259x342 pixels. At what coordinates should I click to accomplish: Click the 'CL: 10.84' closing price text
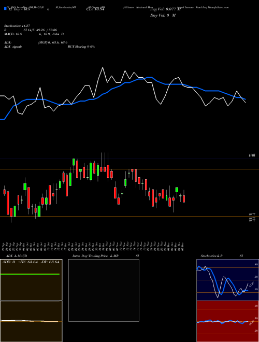95,9
